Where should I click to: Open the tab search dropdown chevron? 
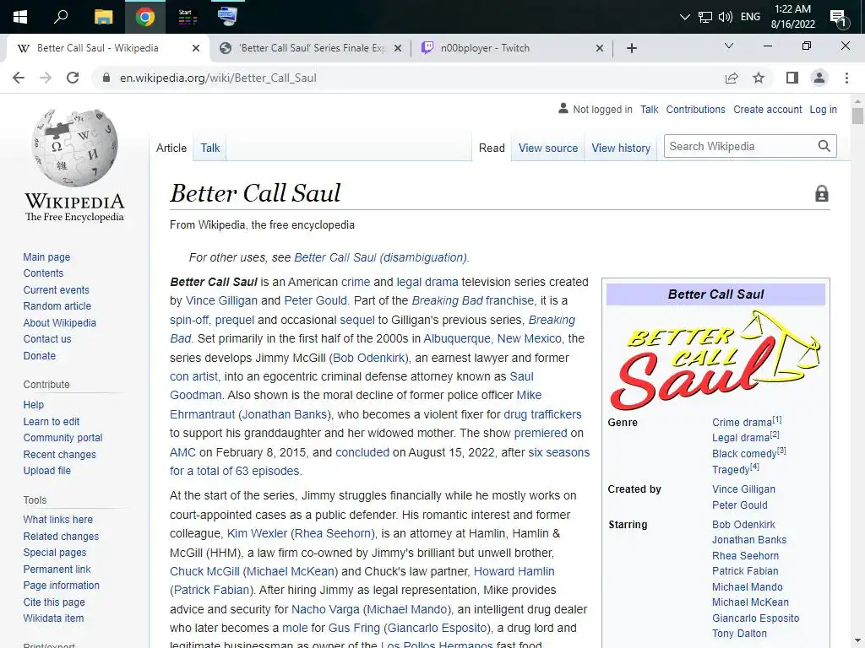point(729,46)
